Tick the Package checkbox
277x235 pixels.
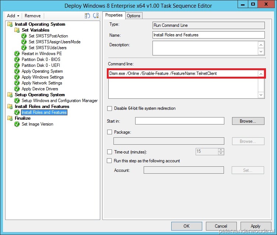(x=109, y=132)
